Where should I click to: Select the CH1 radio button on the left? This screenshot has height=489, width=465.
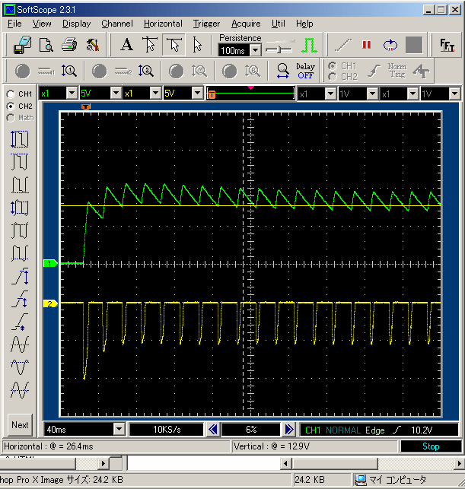coord(11,94)
